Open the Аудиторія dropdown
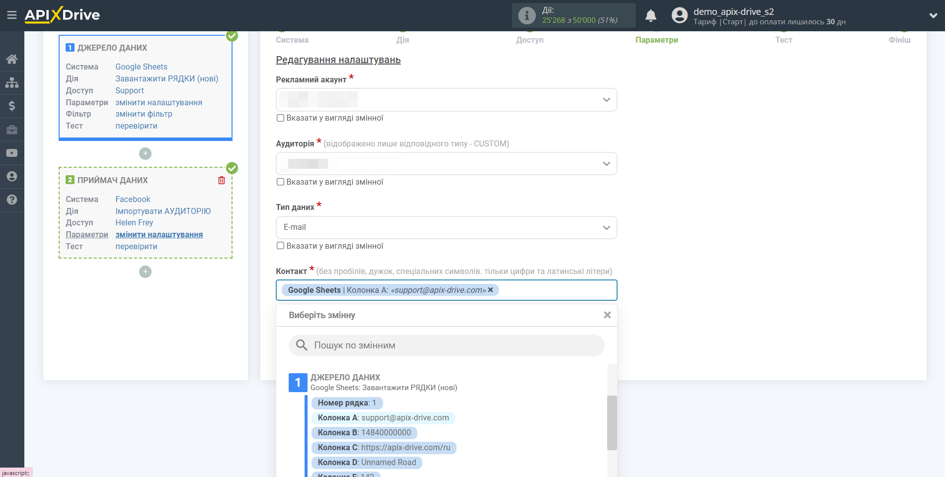The image size is (945, 477). [446, 164]
